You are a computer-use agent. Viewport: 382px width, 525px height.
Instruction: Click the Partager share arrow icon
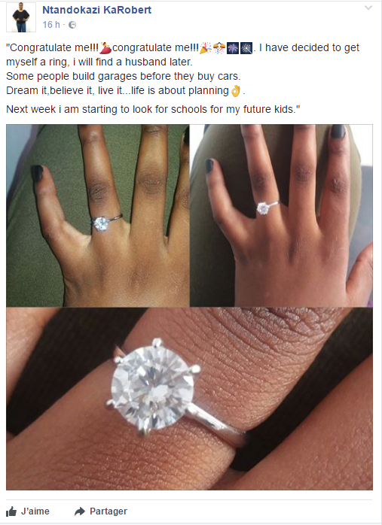(79, 511)
